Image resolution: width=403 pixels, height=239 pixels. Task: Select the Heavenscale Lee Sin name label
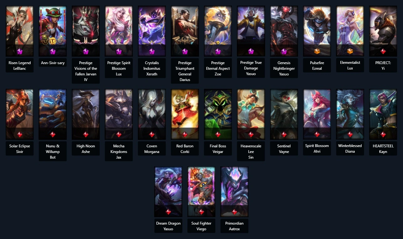click(x=251, y=151)
